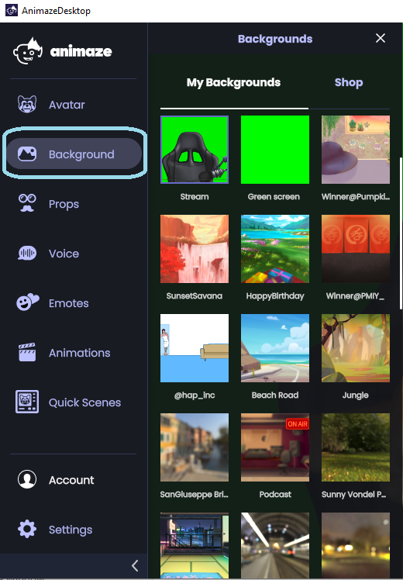Screen dimensions: 403x580
Task: Open the Avatar panda icon section
Action: 27,105
